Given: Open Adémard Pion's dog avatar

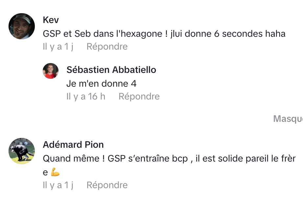Looking at the screenshot, I should pyautogui.click(x=22, y=151).
